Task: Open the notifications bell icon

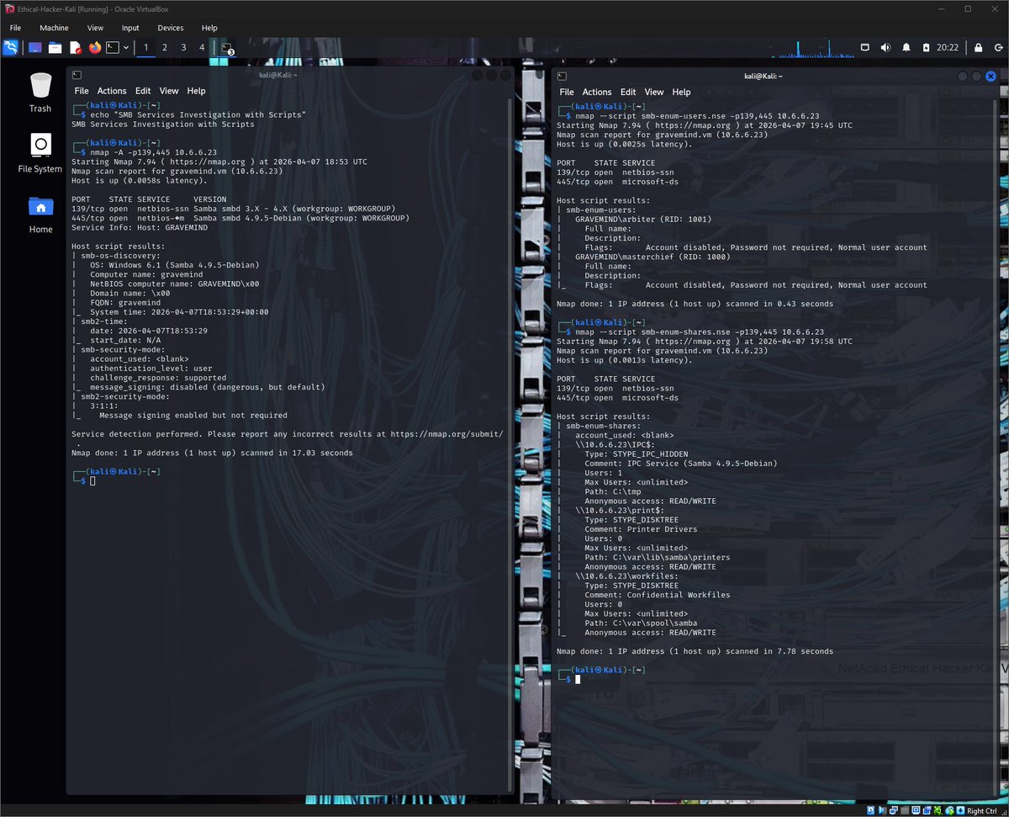Action: tap(906, 47)
